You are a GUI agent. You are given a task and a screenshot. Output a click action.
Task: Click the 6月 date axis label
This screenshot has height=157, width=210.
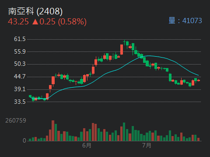tap(87, 145)
